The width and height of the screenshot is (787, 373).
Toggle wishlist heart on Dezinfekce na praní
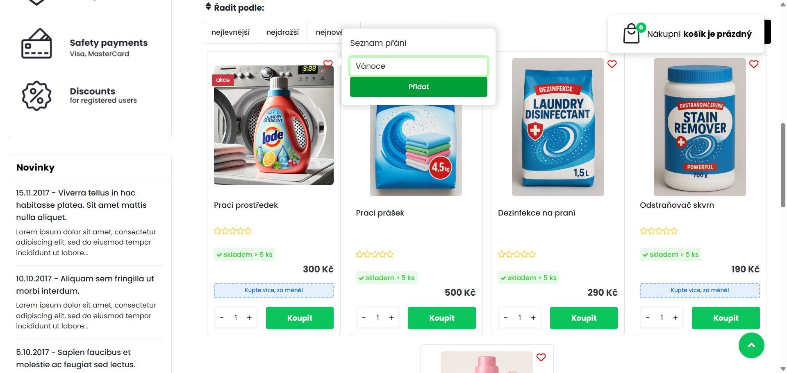coord(612,64)
